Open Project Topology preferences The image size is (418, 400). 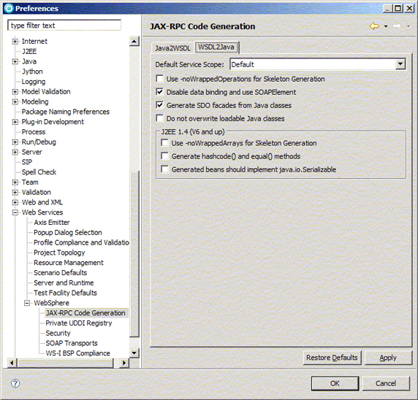59,253
